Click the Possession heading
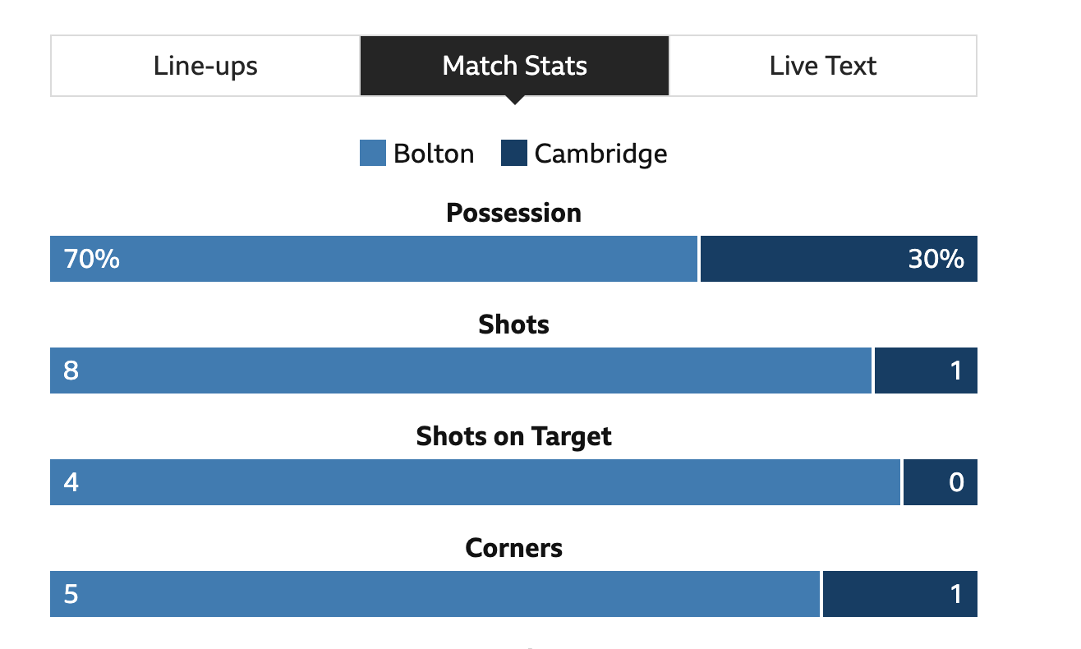The height and width of the screenshot is (649, 1081). pyautogui.click(x=514, y=213)
